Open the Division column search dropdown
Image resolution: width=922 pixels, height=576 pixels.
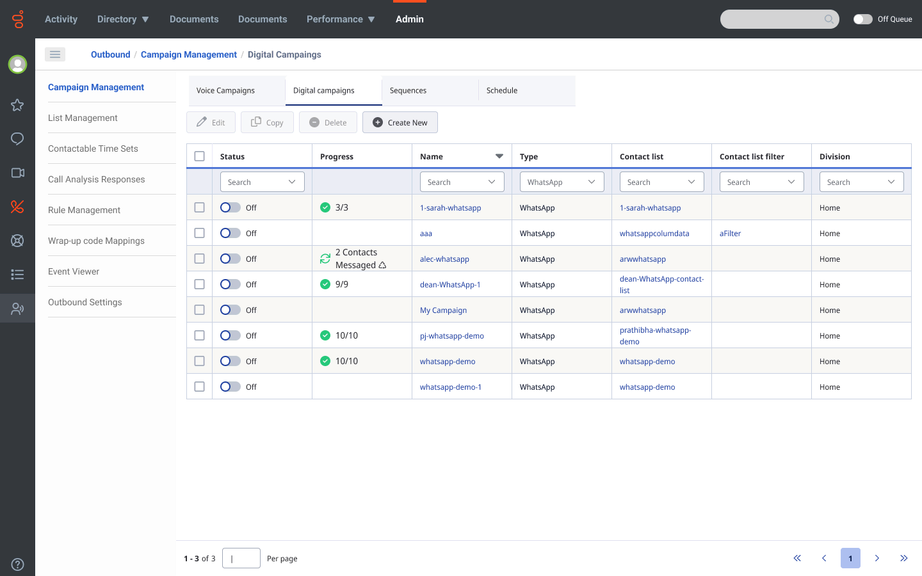click(x=861, y=182)
